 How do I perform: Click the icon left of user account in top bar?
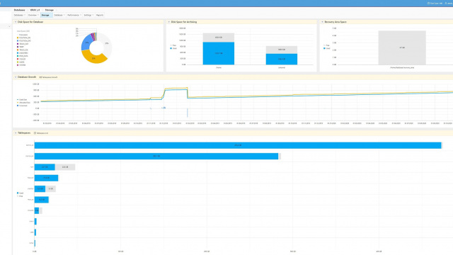[428, 3]
